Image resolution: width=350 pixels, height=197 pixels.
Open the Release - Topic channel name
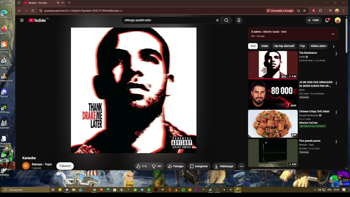[42, 164]
